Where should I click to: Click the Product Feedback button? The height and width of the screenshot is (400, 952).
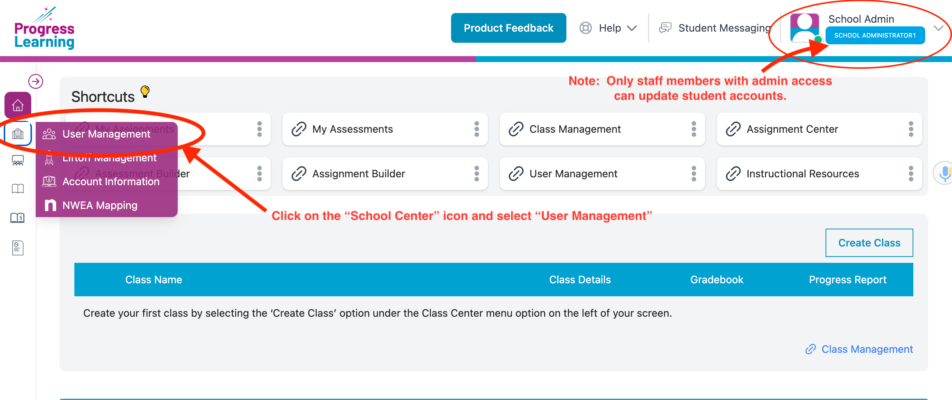click(508, 28)
